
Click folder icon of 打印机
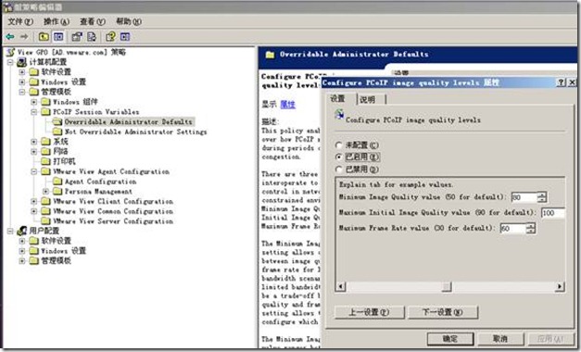tap(46, 161)
